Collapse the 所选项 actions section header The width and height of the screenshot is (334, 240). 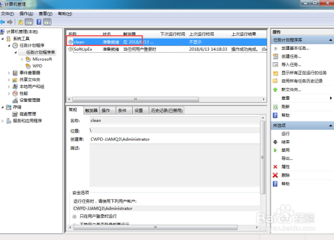point(331,125)
